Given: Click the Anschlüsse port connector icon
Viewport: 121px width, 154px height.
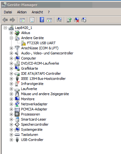Looking at the screenshot, I should [x=17, y=48].
